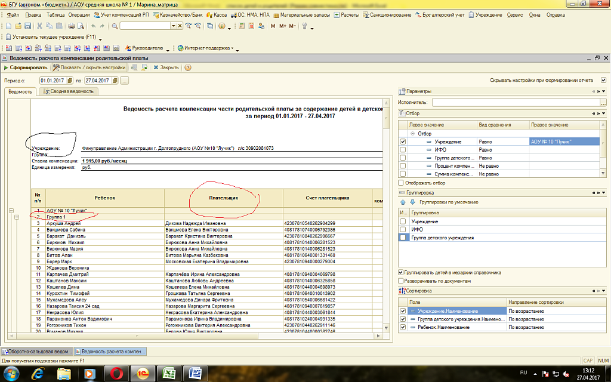Launch Excel from the Windows taskbar
Viewport: 611px width, 382px height.
point(168,373)
